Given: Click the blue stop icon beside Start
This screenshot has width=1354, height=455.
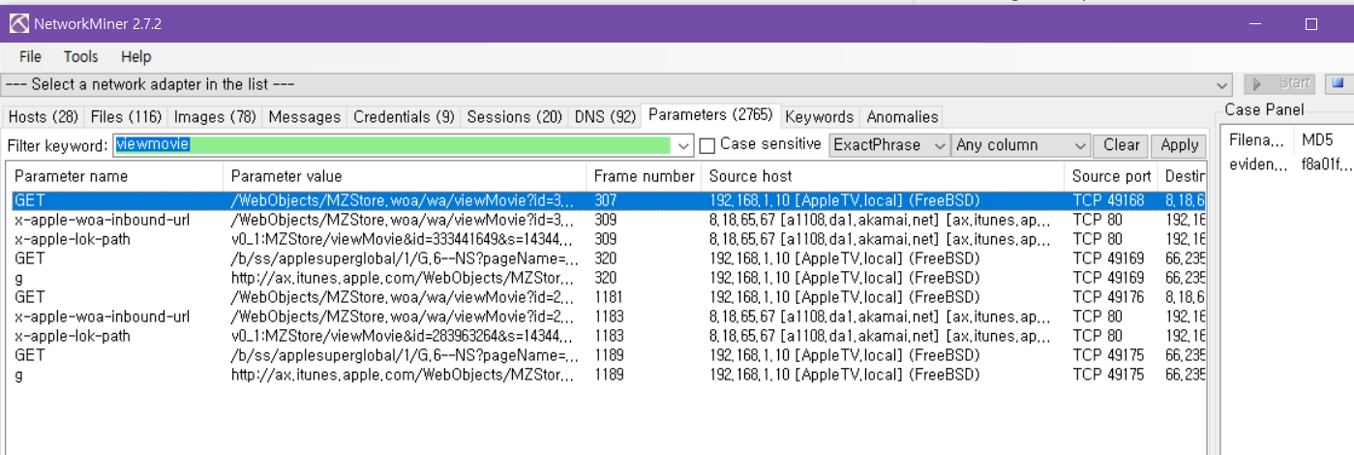Looking at the screenshot, I should point(1339,83).
